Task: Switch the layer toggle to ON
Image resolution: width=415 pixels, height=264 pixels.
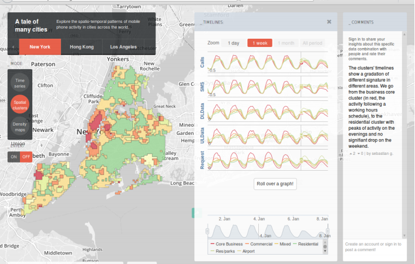Action: pyautogui.click(x=14, y=157)
